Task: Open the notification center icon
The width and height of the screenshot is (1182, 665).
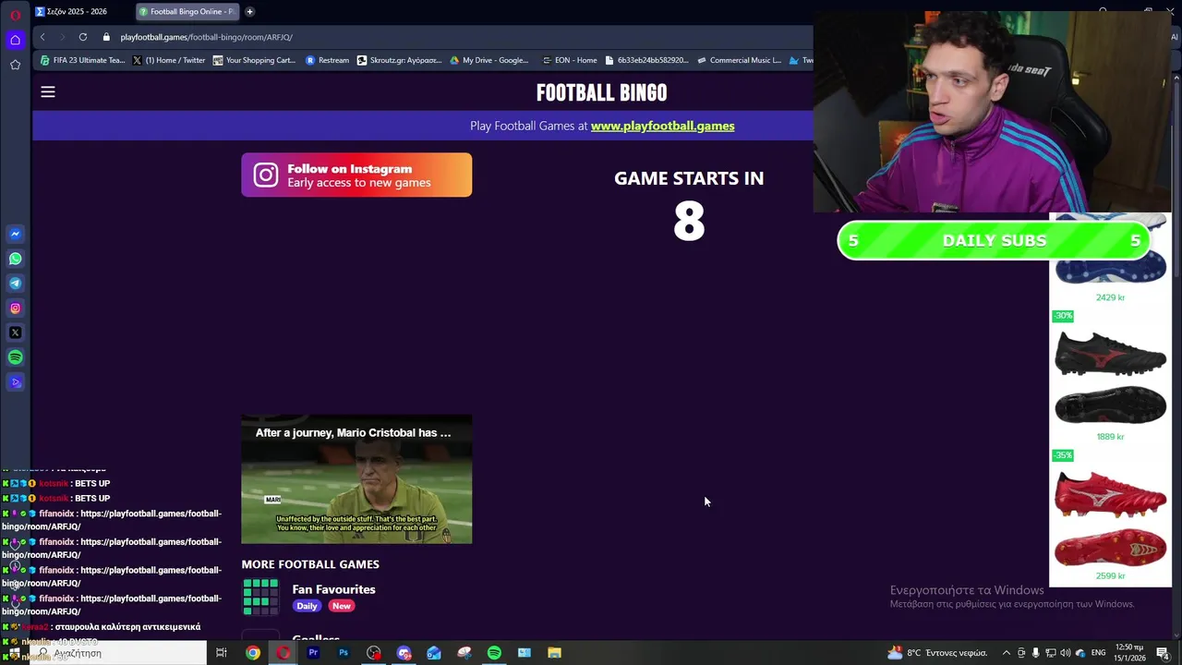Action: [x=1163, y=653]
